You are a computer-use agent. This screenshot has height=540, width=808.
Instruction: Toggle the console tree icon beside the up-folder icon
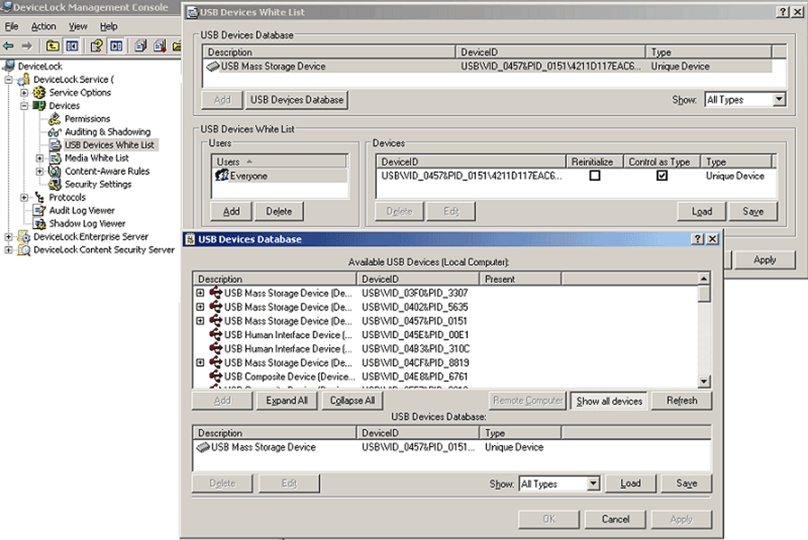[x=71, y=46]
